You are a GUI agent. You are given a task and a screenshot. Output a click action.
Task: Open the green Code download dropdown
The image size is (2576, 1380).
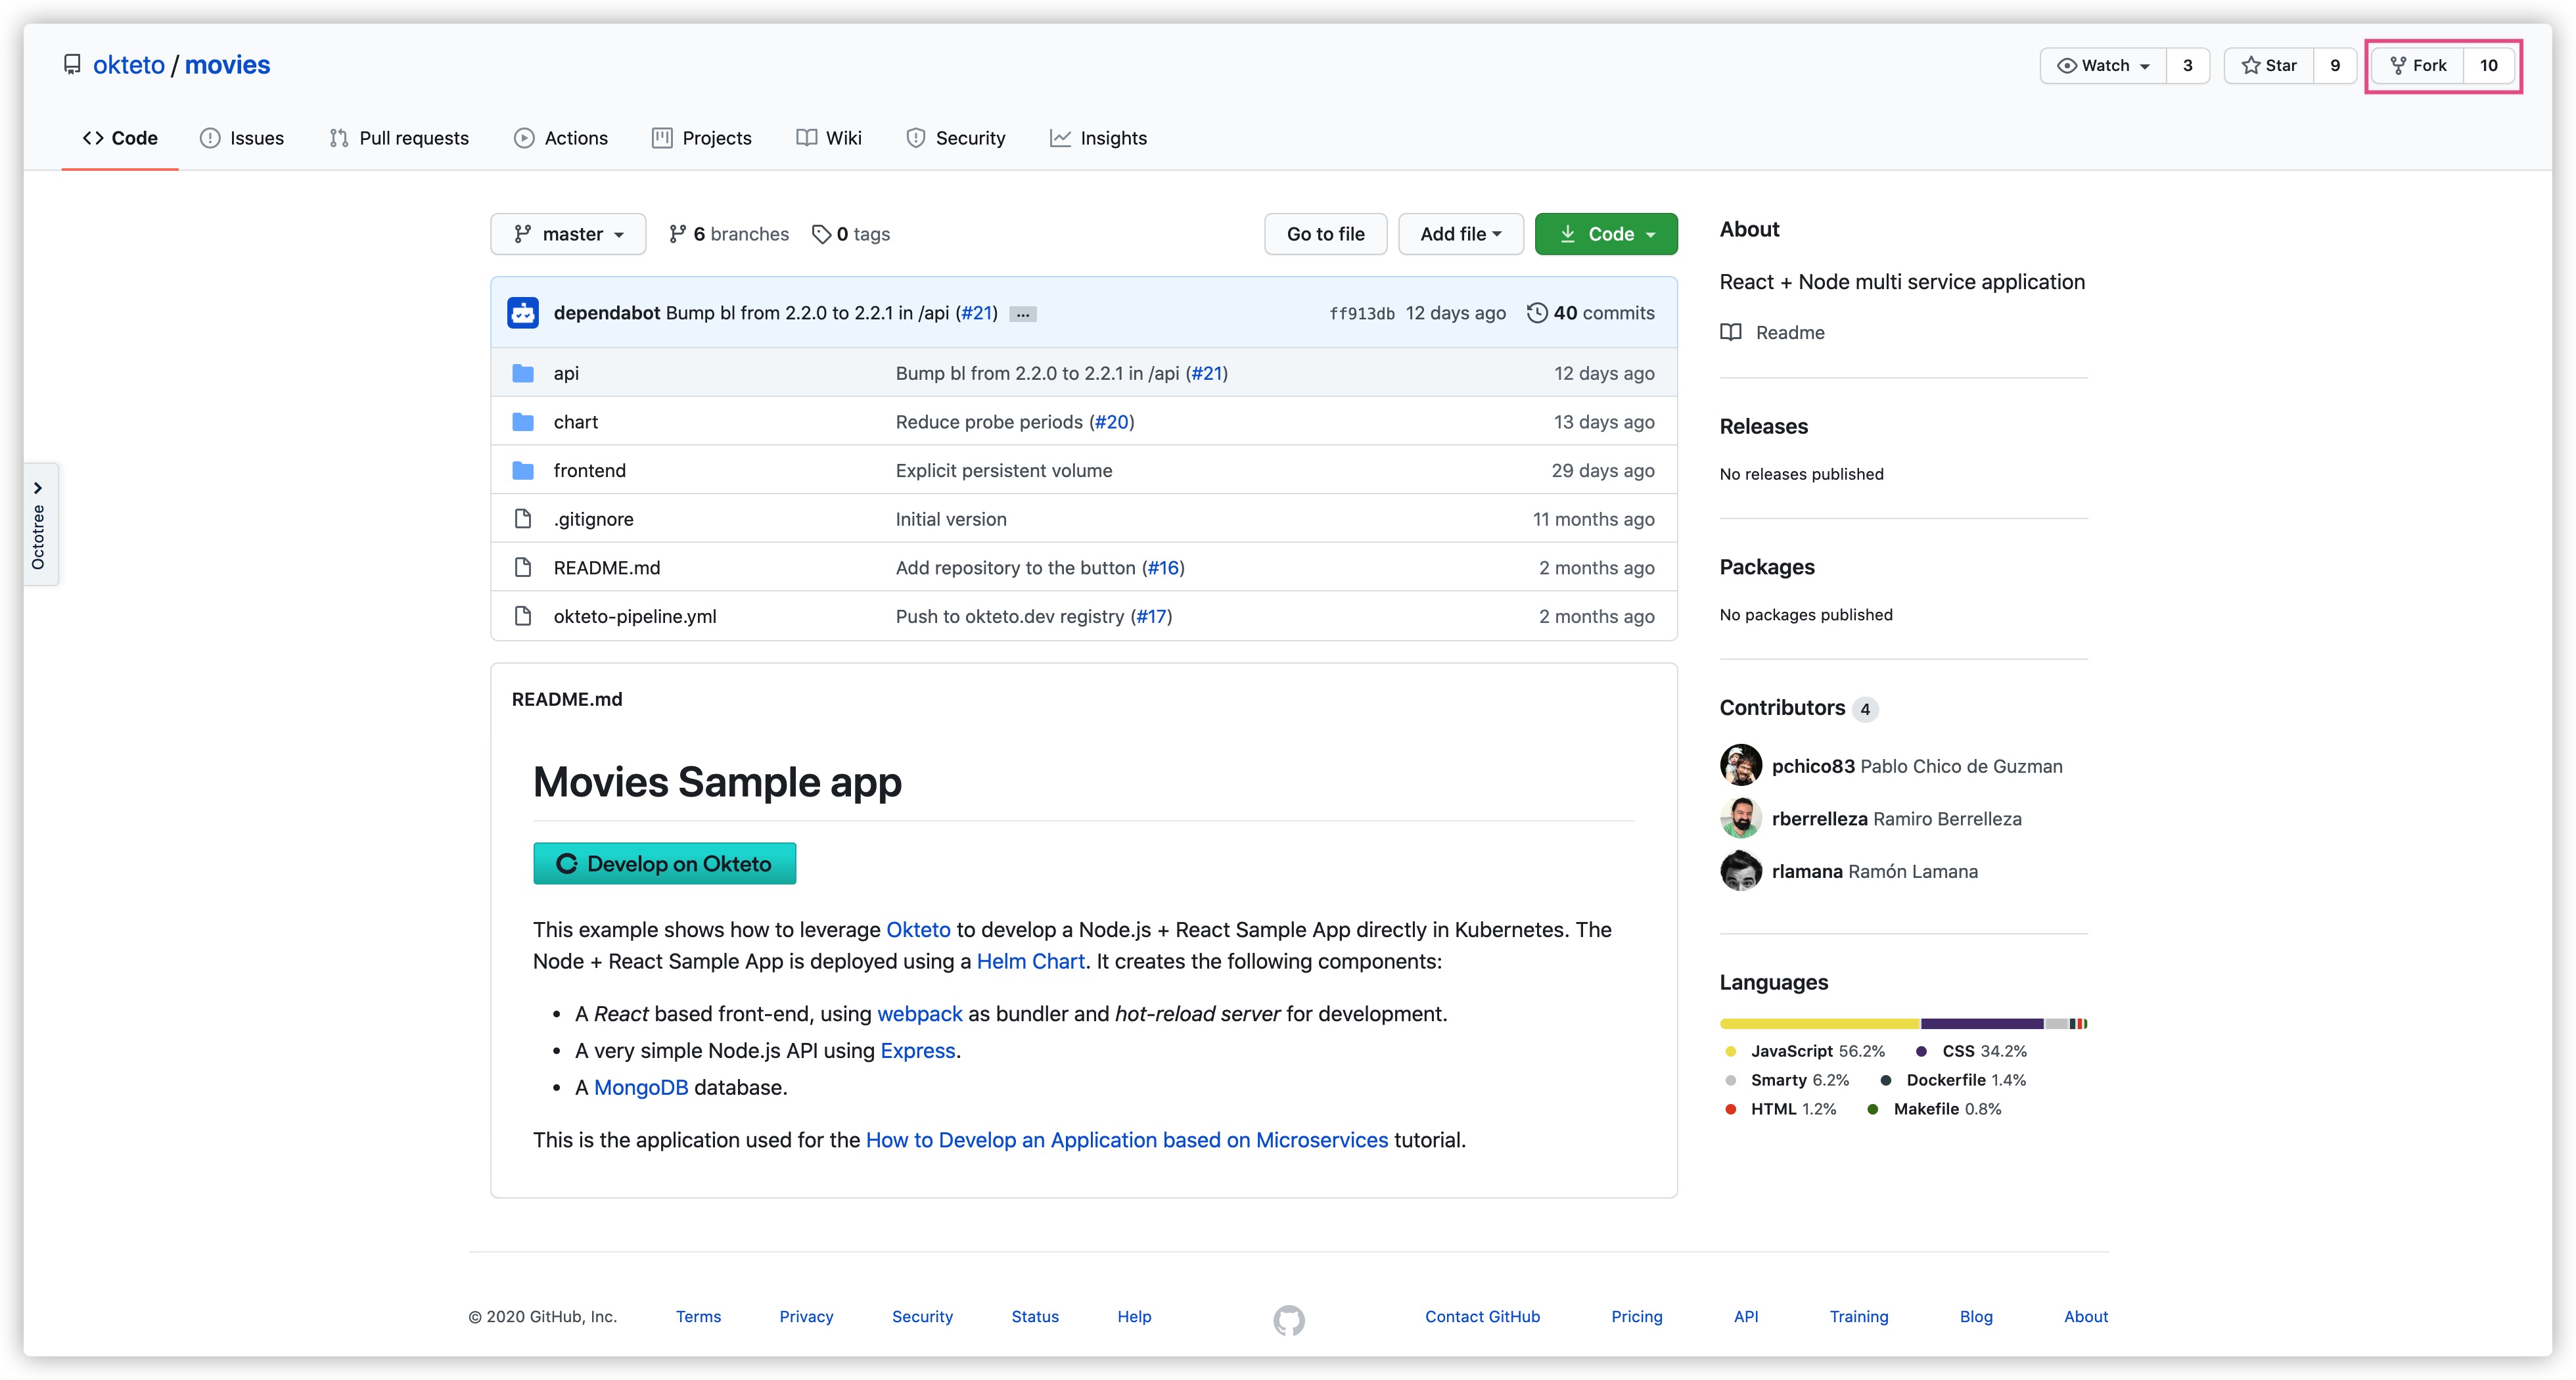click(x=1606, y=234)
